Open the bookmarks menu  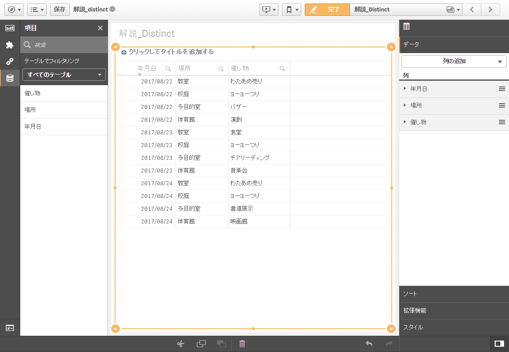pos(292,9)
